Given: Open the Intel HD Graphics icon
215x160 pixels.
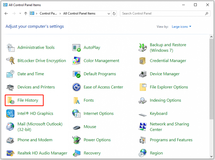Looking at the screenshot, I should click(10, 114).
